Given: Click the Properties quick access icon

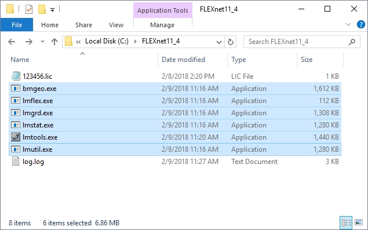Looking at the screenshot, I should 29,9.
